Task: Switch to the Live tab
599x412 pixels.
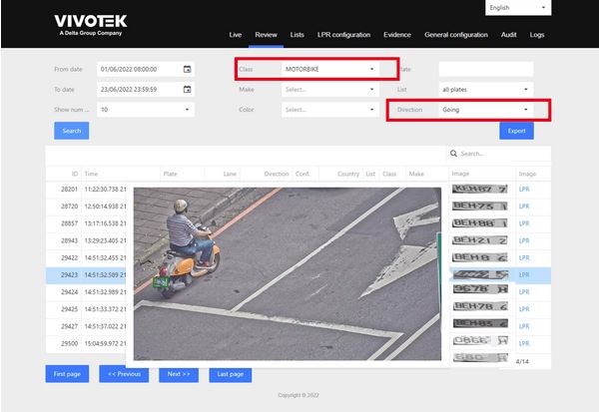Action: click(x=236, y=35)
